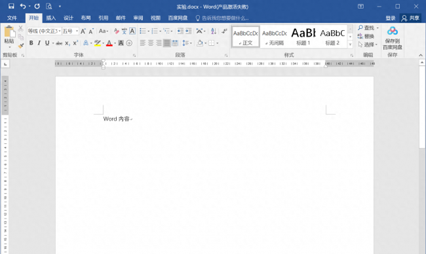Click the Bullets list icon
The width and height of the screenshot is (426, 254).
(143, 31)
